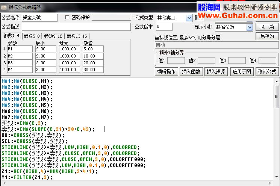The height and width of the screenshot is (186, 280).
Task: Click the 值4 input field
Action: [267, 61]
